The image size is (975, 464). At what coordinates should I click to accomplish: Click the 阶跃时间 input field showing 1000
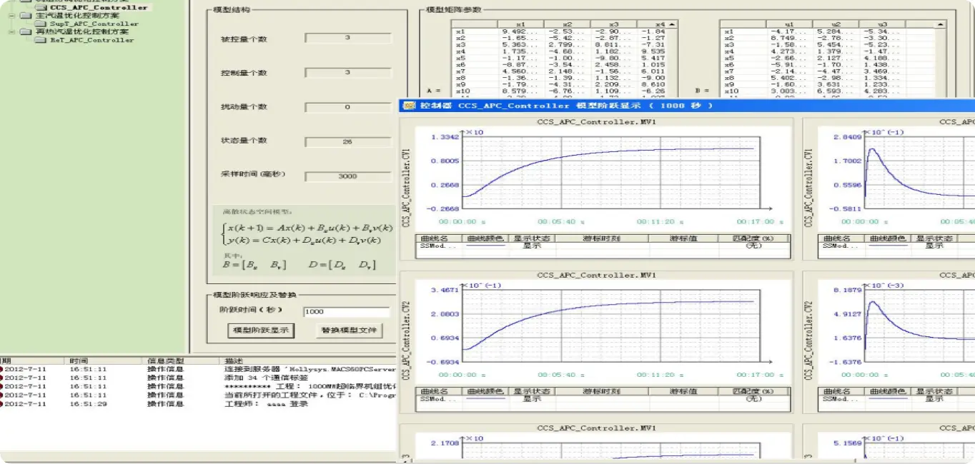[x=347, y=311]
